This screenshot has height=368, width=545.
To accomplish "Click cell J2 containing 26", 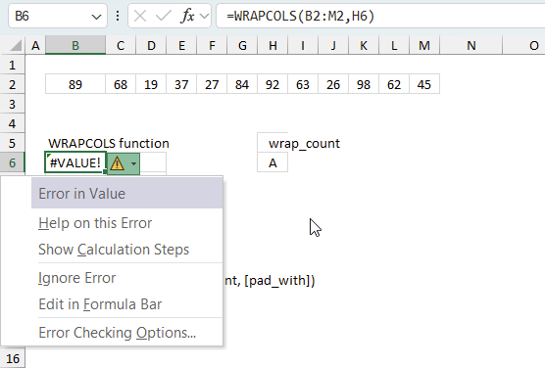I will 333,84.
